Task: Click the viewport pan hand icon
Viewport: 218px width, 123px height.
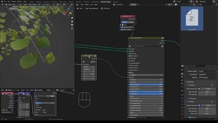Action: 72,22
